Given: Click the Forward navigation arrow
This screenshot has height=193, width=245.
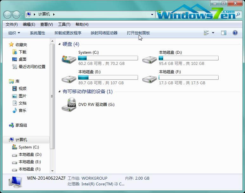Looking at the screenshot, I should [x=16, y=15].
